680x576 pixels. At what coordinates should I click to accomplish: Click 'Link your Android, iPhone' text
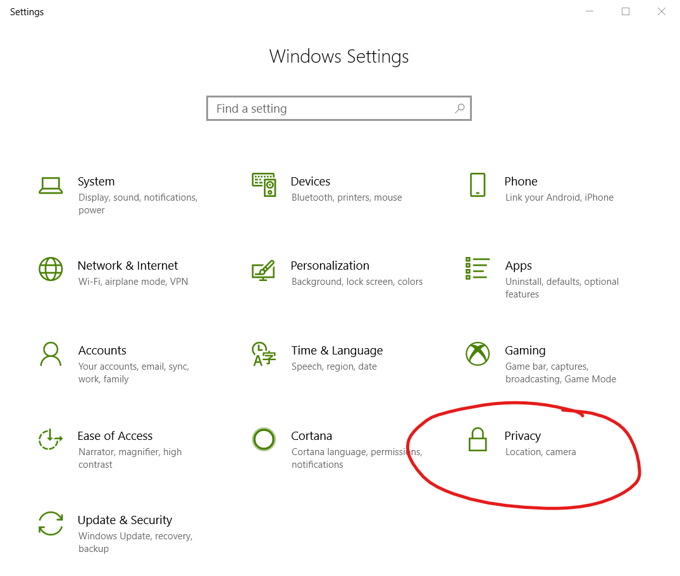pos(559,197)
